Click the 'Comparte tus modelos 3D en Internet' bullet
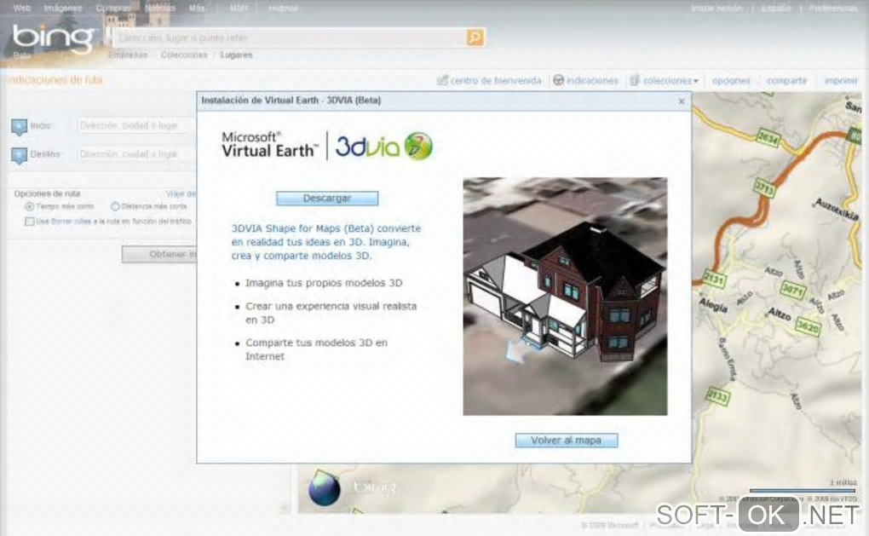 tap(316, 349)
